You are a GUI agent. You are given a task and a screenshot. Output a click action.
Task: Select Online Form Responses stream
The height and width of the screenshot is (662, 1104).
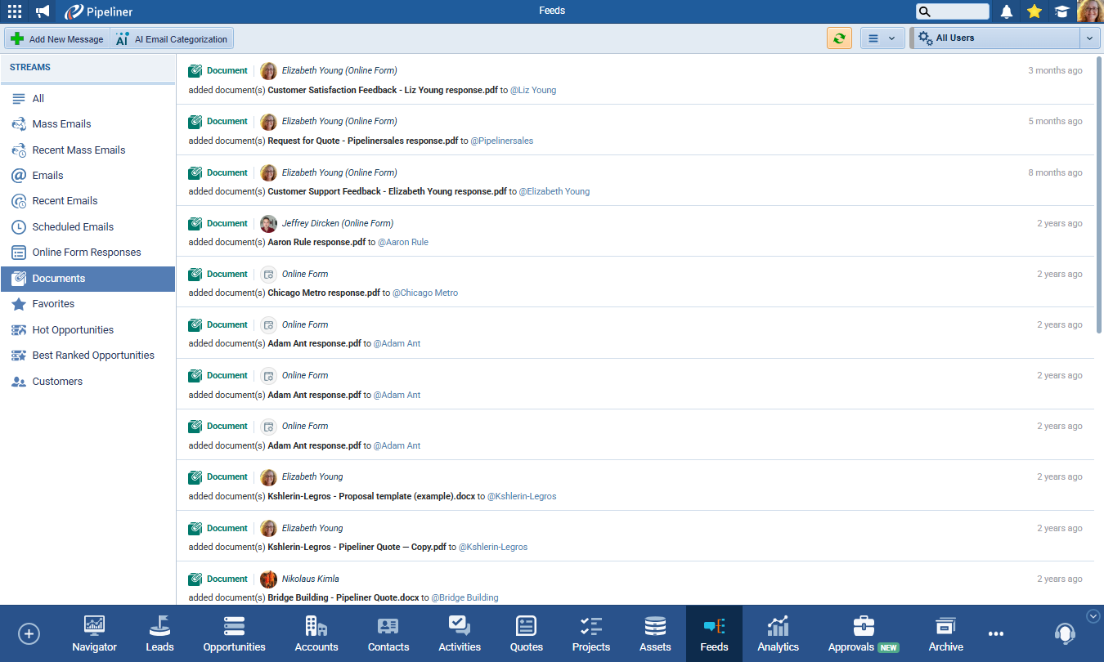point(88,253)
